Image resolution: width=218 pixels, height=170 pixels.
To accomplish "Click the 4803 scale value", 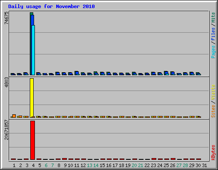I will click(x=6, y=82).
